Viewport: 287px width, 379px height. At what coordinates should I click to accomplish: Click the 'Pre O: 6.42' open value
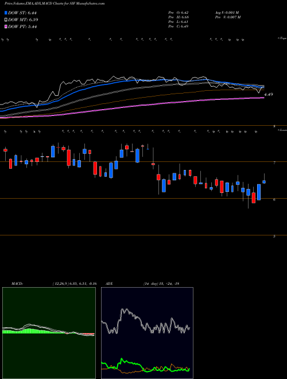tap(179, 13)
